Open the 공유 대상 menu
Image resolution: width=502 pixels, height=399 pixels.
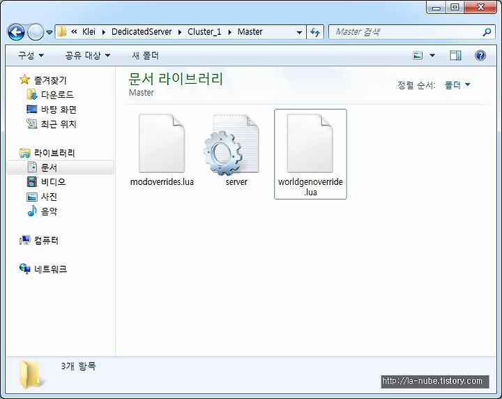87,56
